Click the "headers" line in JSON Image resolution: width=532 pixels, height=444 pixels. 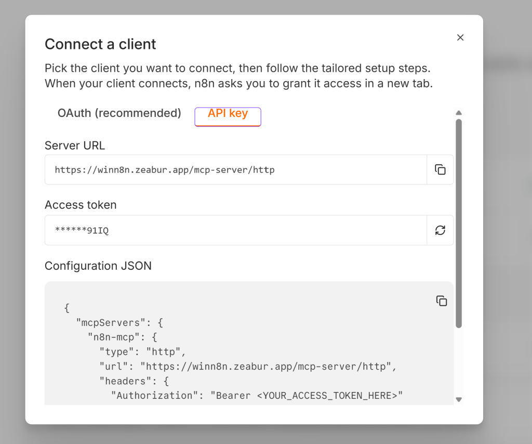point(134,381)
